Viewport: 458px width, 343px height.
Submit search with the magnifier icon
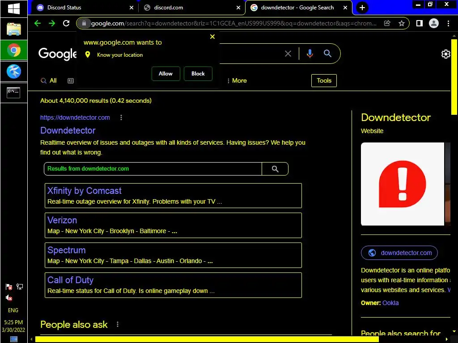coord(327,54)
